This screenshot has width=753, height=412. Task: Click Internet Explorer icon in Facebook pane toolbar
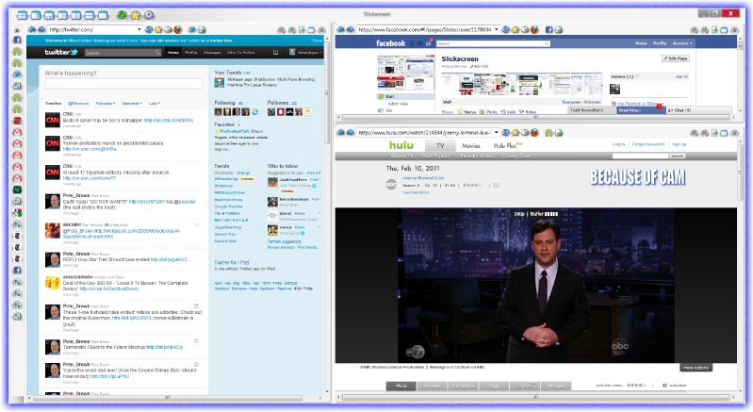[x=506, y=30]
